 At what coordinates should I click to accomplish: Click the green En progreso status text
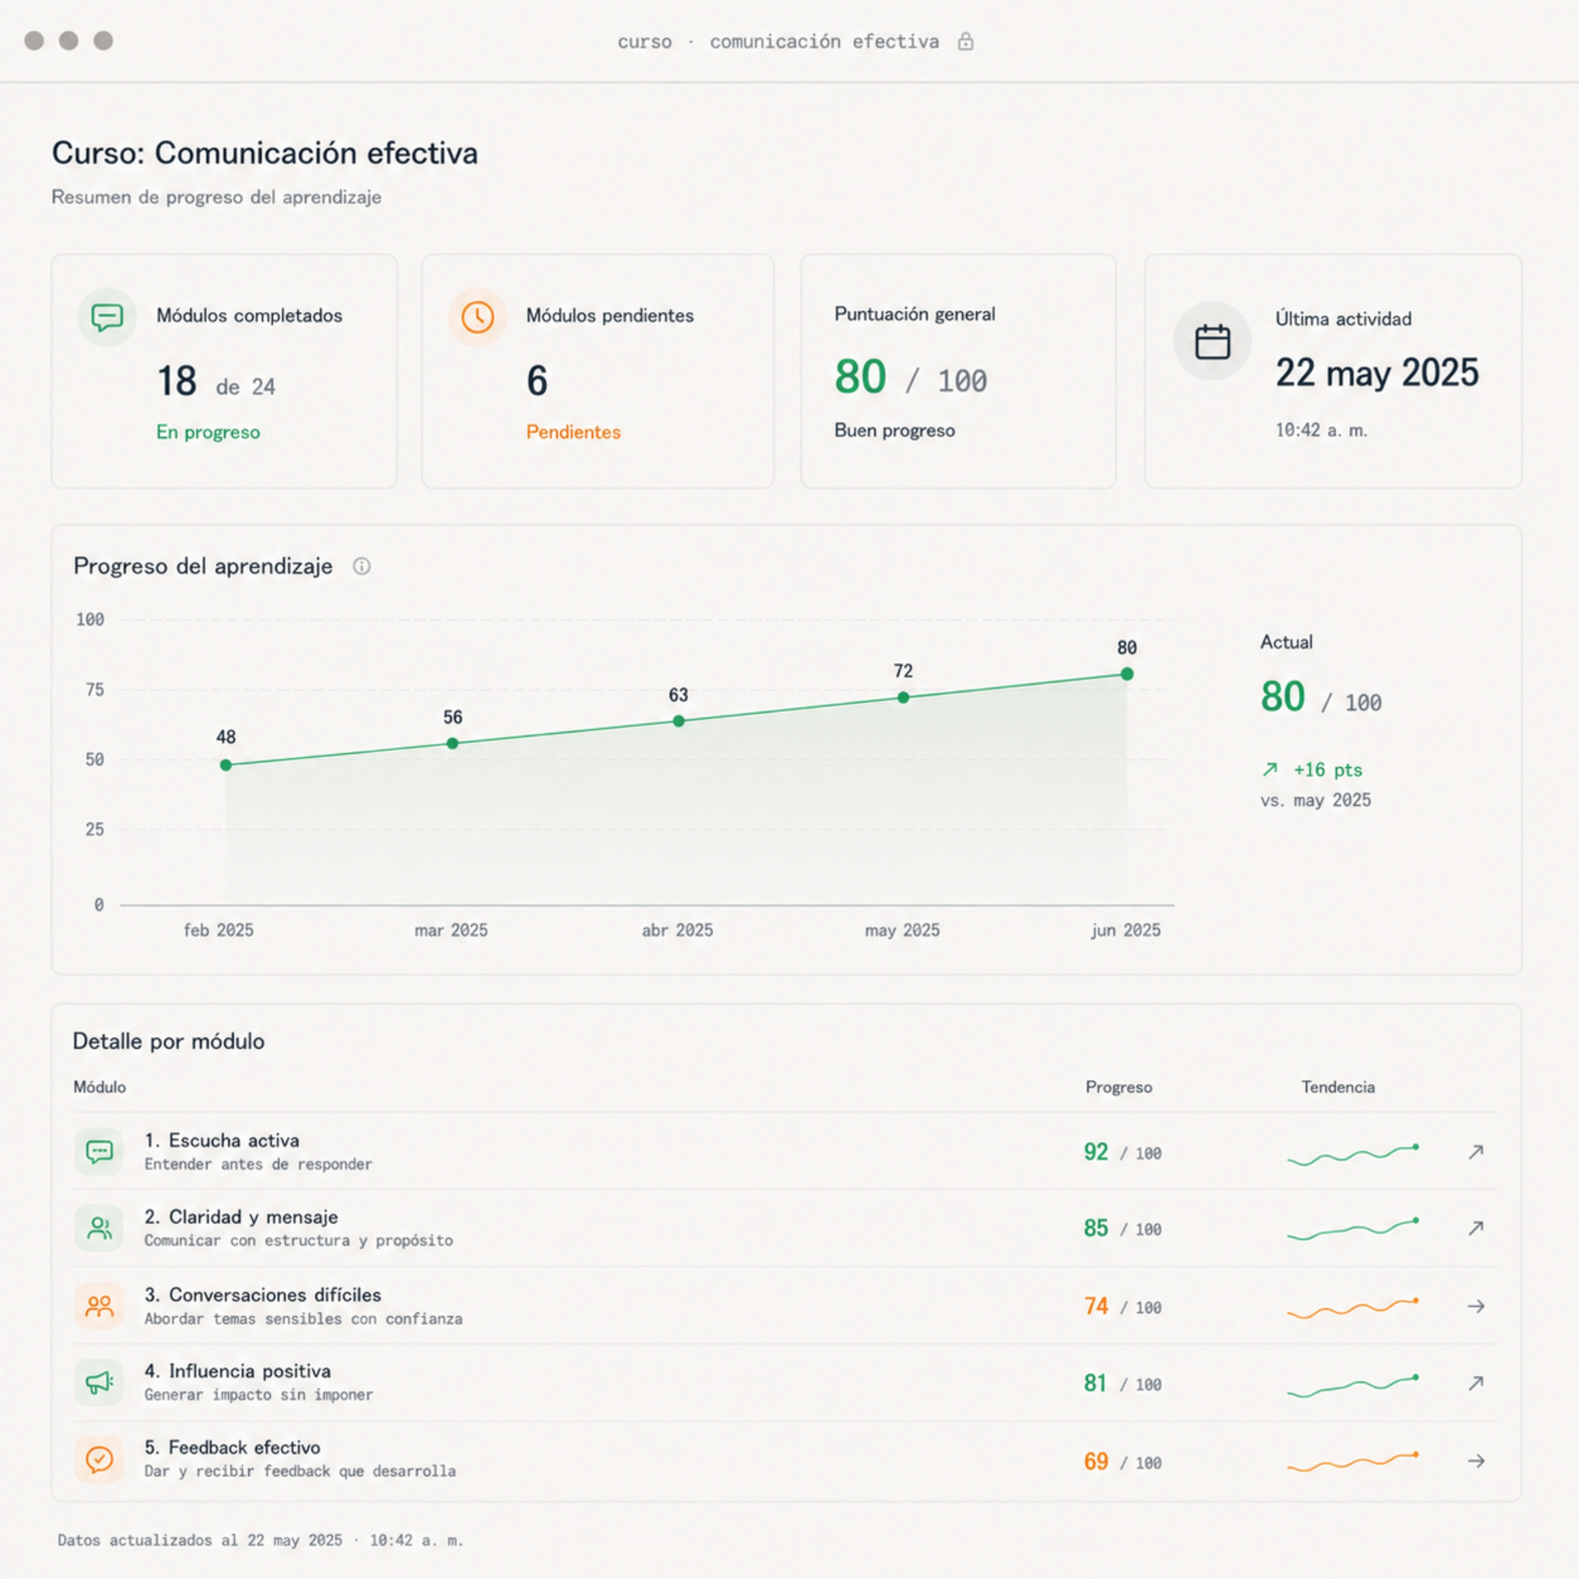[209, 433]
